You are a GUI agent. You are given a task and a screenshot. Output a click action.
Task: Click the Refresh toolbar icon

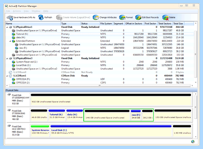(x=41, y=17)
